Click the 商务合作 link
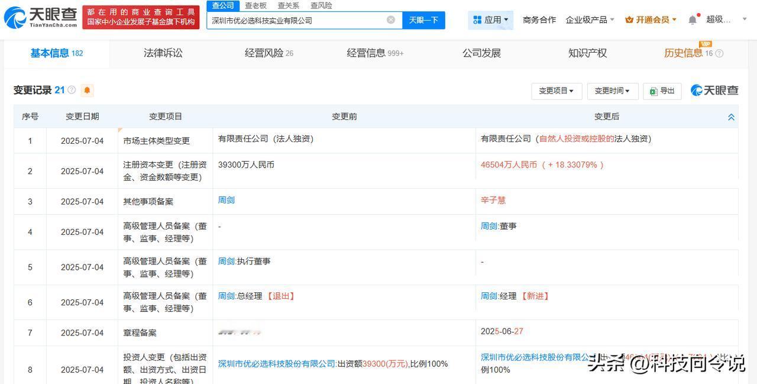The height and width of the screenshot is (384, 757). point(539,20)
